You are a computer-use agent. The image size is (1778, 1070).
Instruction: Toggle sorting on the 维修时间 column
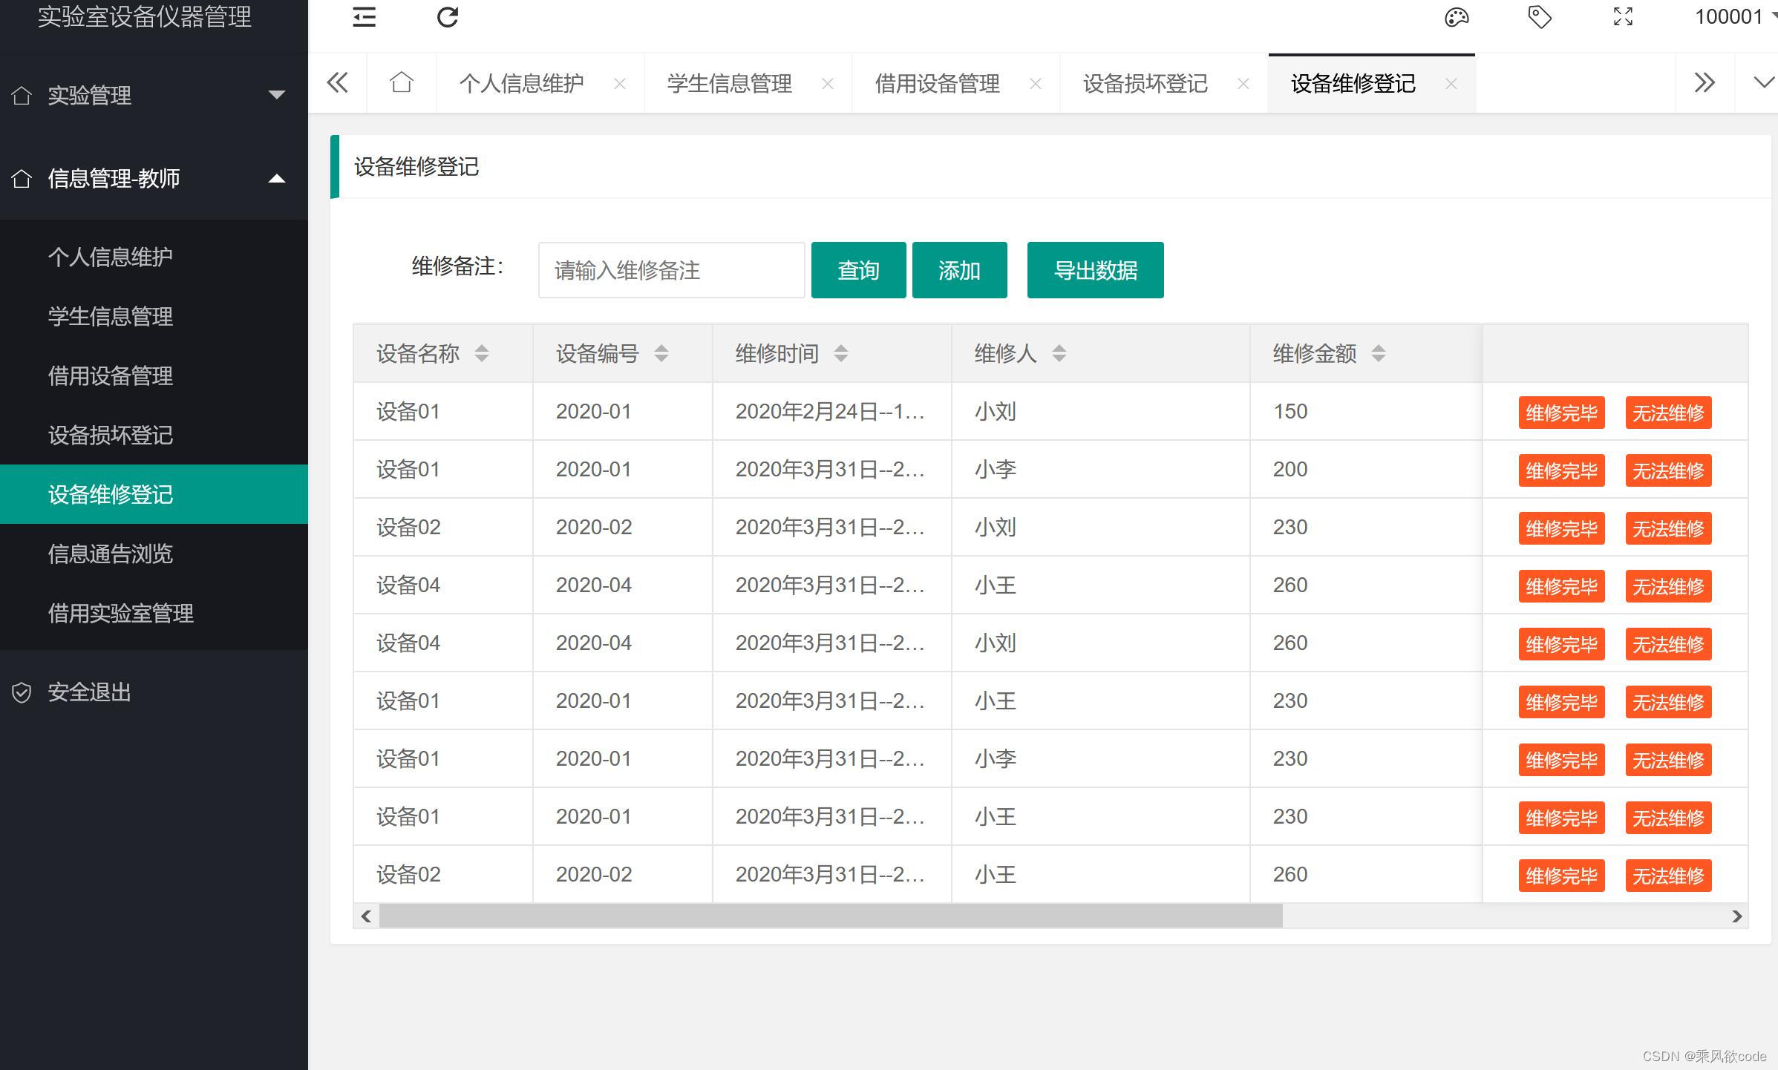coord(841,353)
